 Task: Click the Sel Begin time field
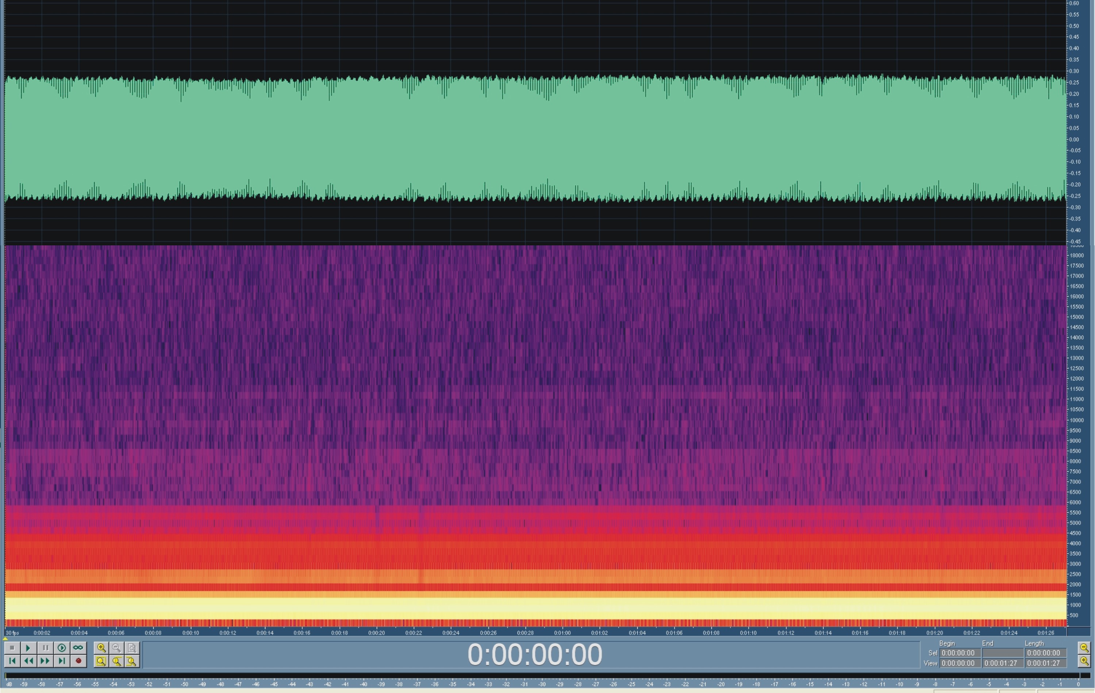(x=960, y=653)
